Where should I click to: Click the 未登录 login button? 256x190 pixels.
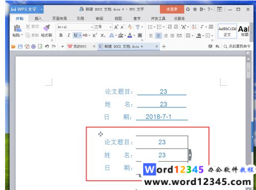click(172, 9)
